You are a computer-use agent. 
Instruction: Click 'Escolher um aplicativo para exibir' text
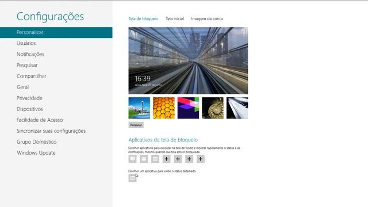tap(162, 171)
